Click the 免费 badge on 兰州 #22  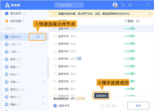coord(79,59)
